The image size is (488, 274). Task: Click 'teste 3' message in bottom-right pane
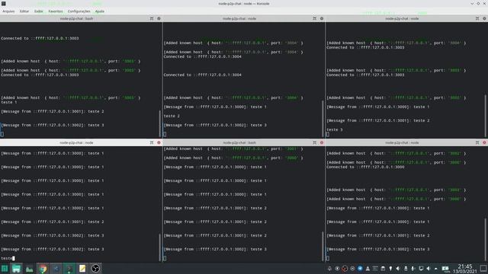[x=378, y=249]
